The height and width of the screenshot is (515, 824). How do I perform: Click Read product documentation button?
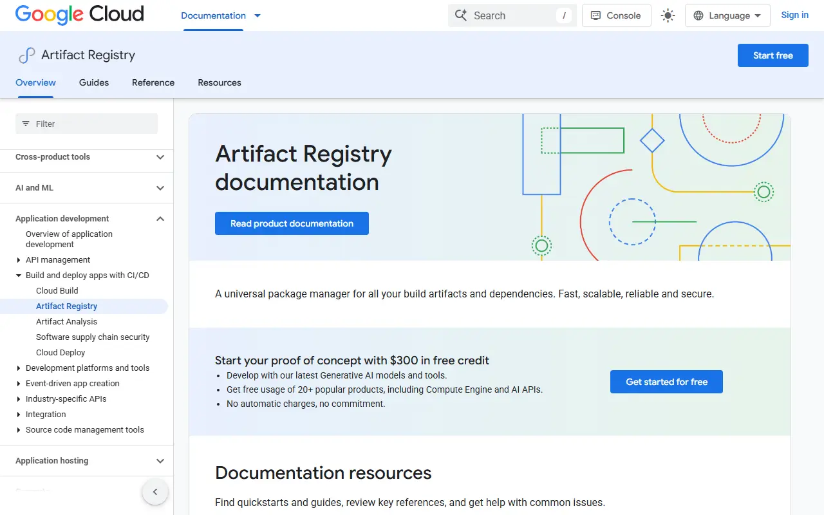coord(292,223)
